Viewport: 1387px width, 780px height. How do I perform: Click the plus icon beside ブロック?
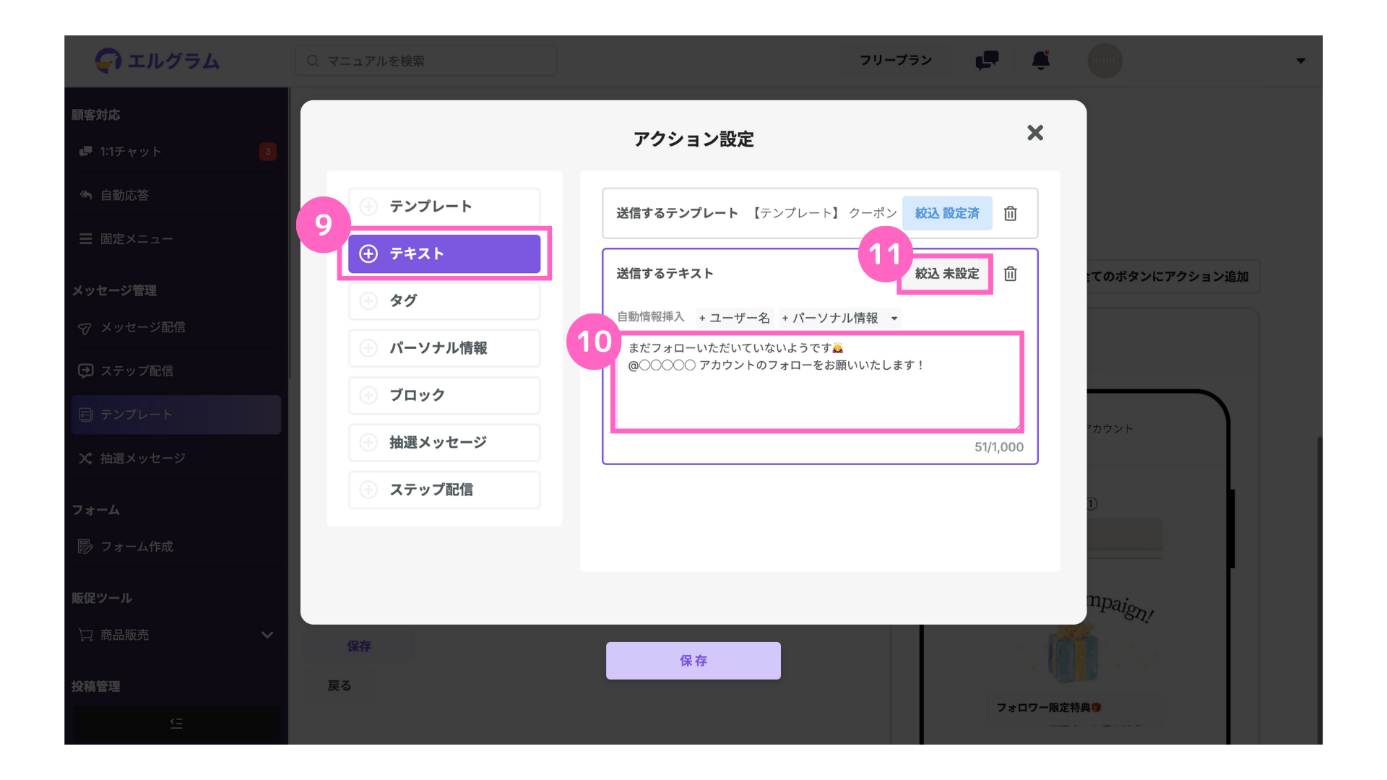click(x=368, y=395)
